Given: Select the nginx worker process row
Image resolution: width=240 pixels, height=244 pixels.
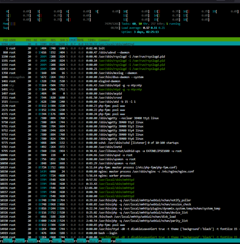Looking at the screenshot, I should click(120, 176).
